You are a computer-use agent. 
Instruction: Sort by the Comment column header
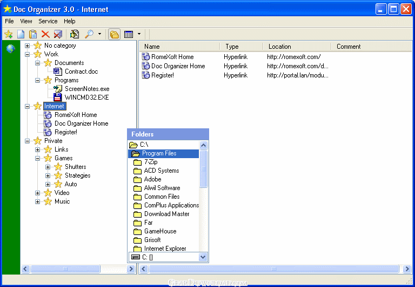[x=372, y=47]
